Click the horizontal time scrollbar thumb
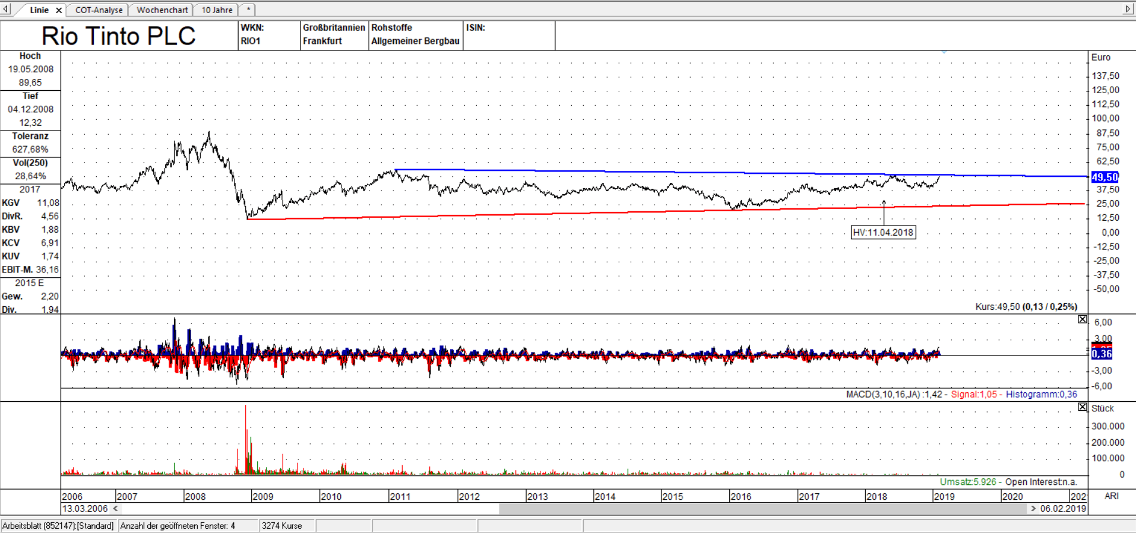This screenshot has height=533, width=1136. click(x=762, y=509)
